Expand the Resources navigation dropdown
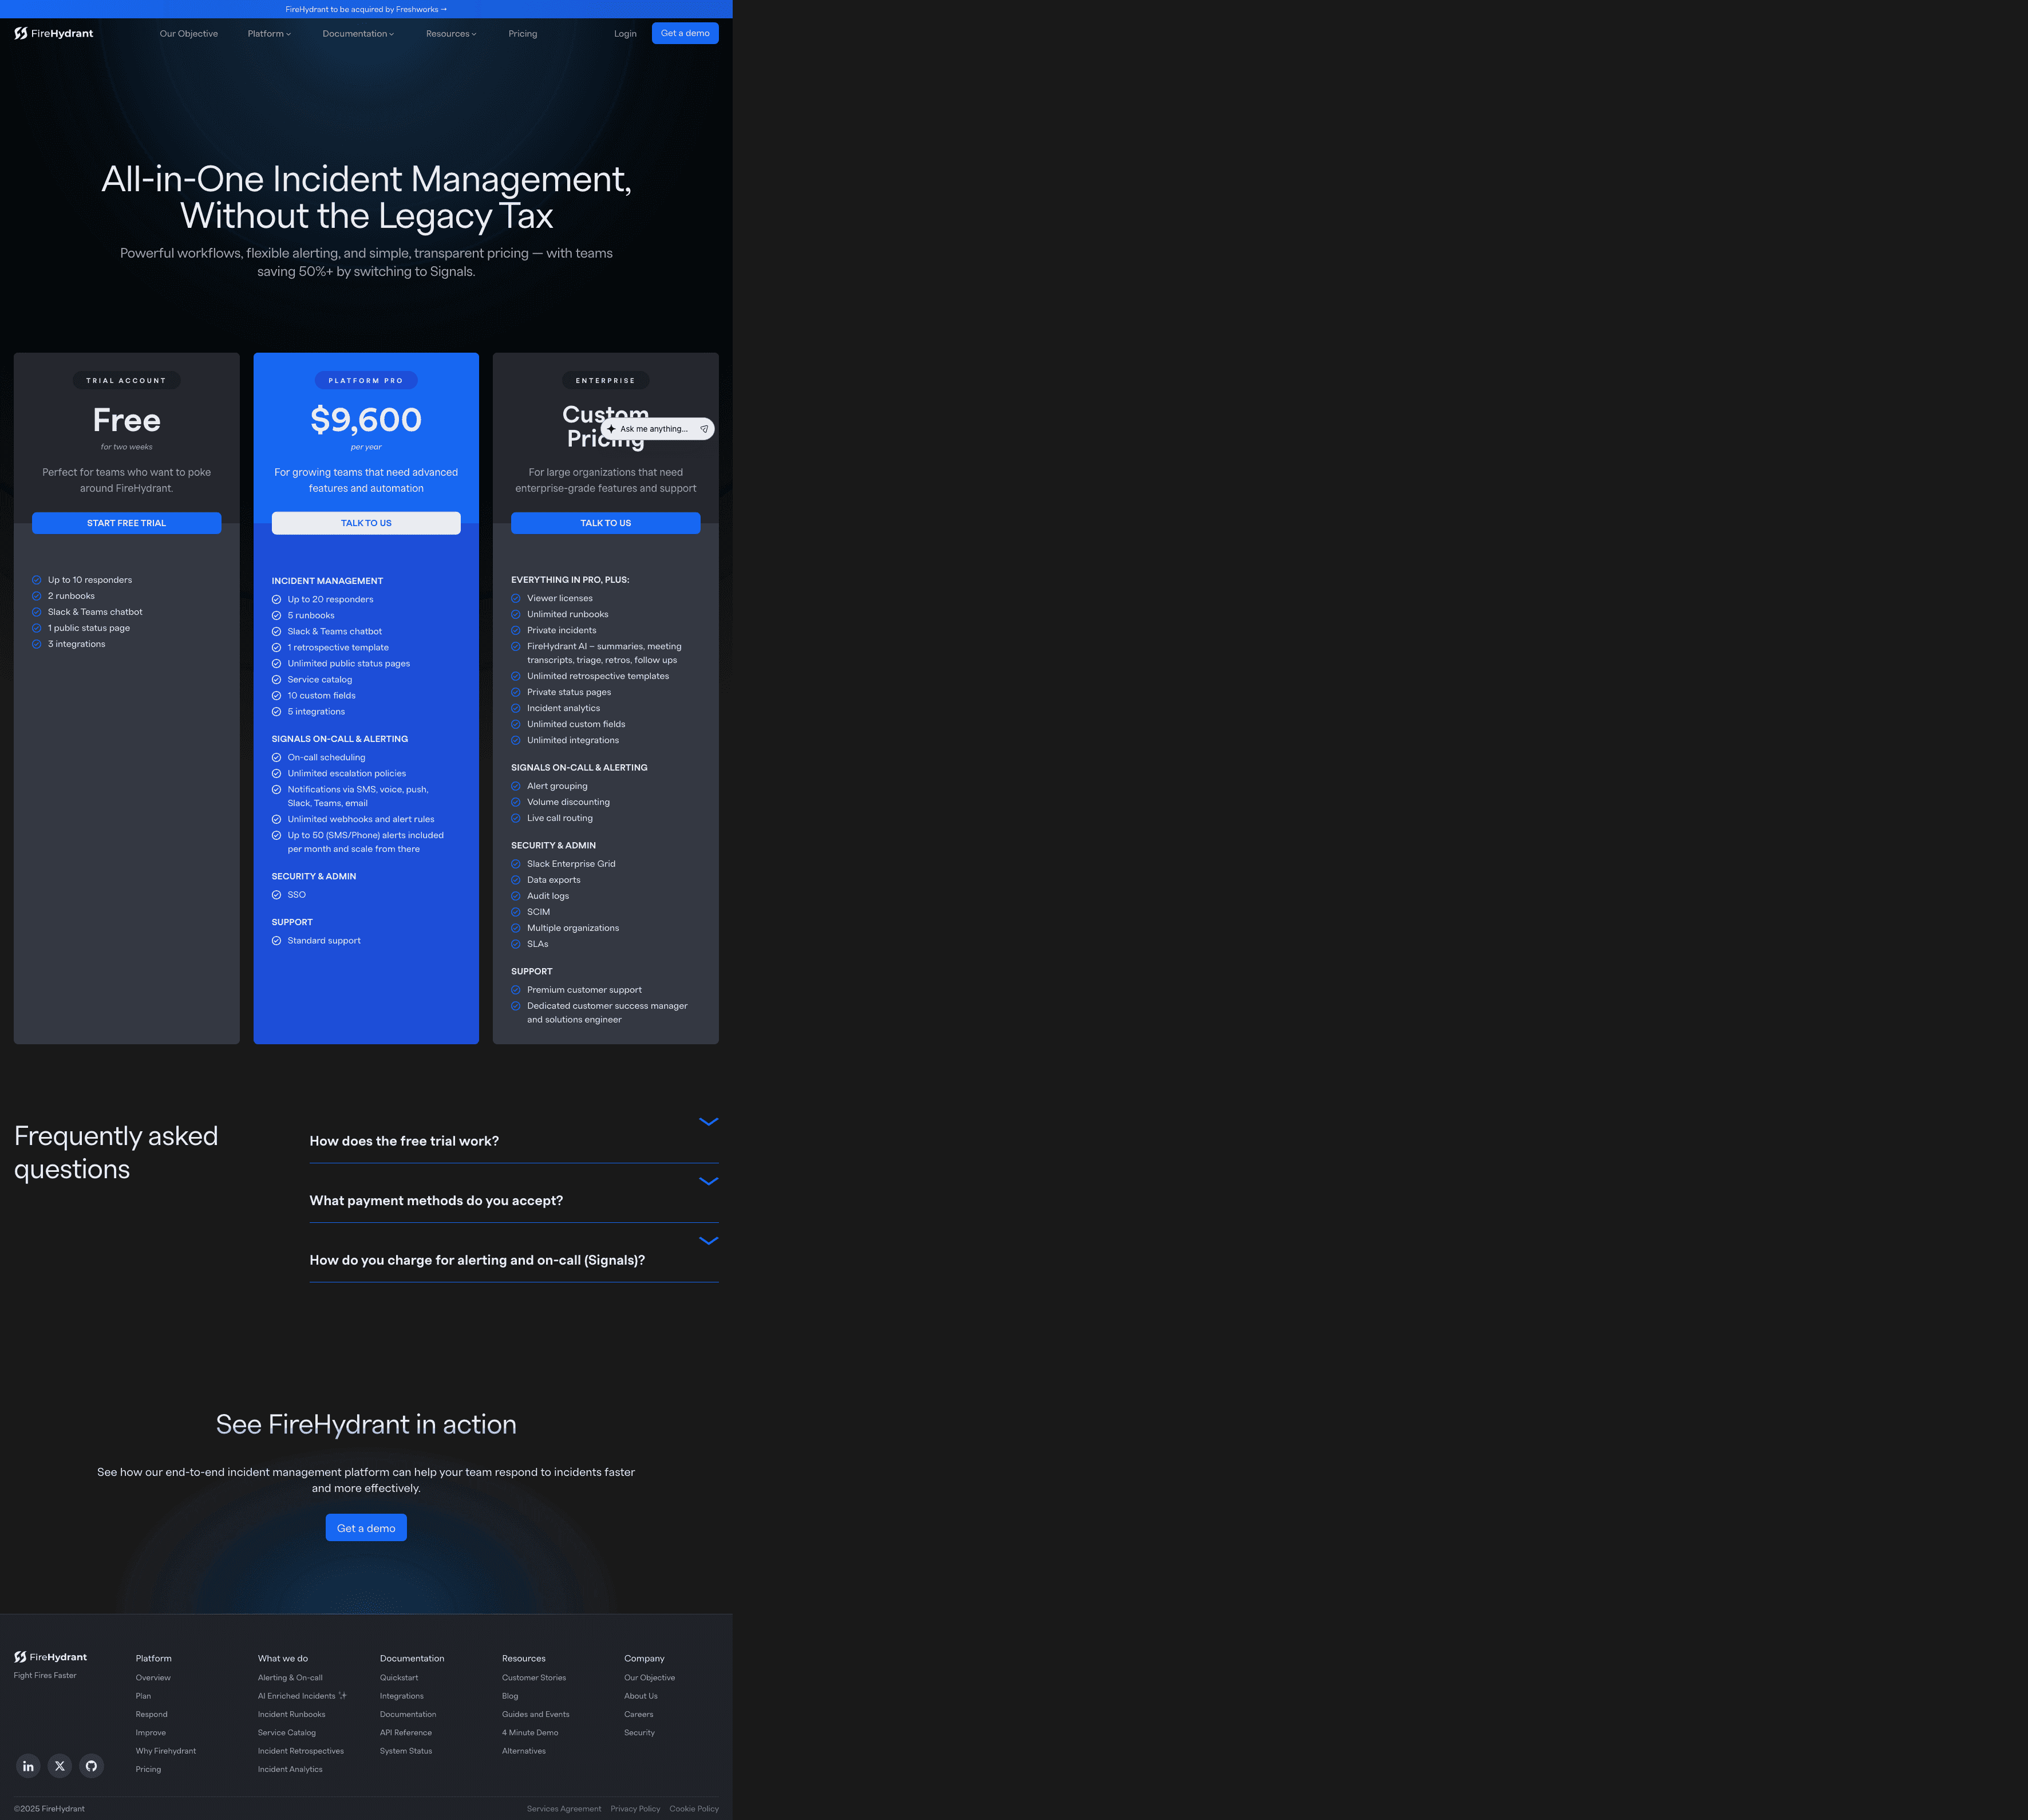Image resolution: width=2028 pixels, height=1820 pixels. [x=451, y=33]
